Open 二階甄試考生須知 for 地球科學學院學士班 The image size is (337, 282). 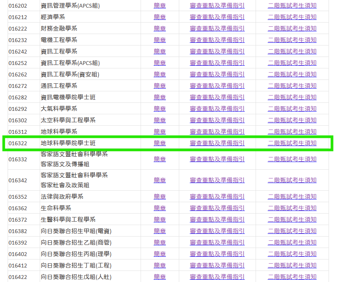pyautogui.click(x=292, y=143)
